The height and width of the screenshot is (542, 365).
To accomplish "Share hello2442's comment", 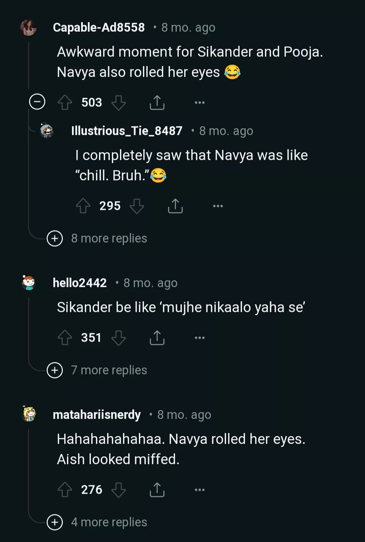I will (157, 338).
